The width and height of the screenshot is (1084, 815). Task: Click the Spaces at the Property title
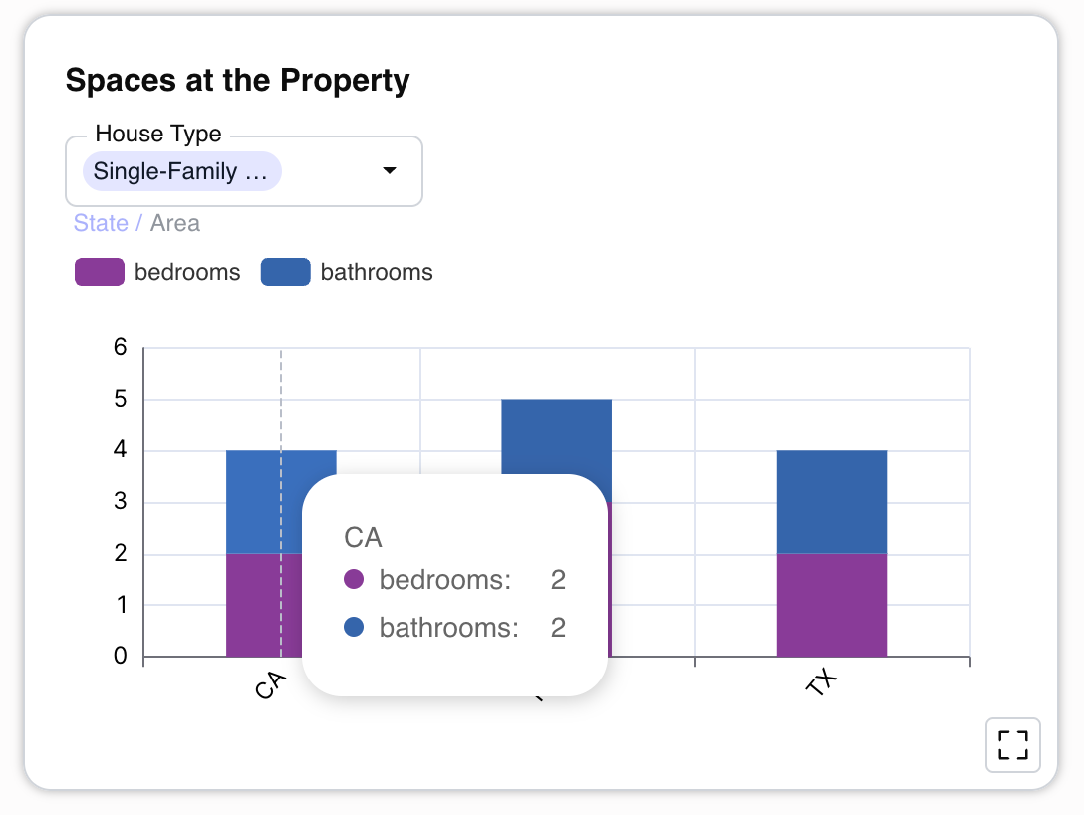(237, 80)
